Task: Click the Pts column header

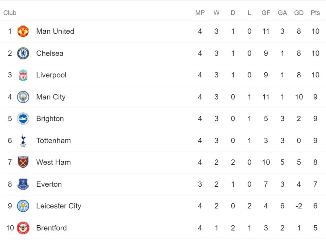Action: [x=315, y=13]
